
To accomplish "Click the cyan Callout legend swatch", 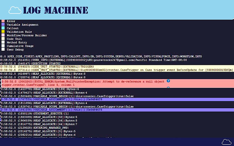I will (3, 28).
